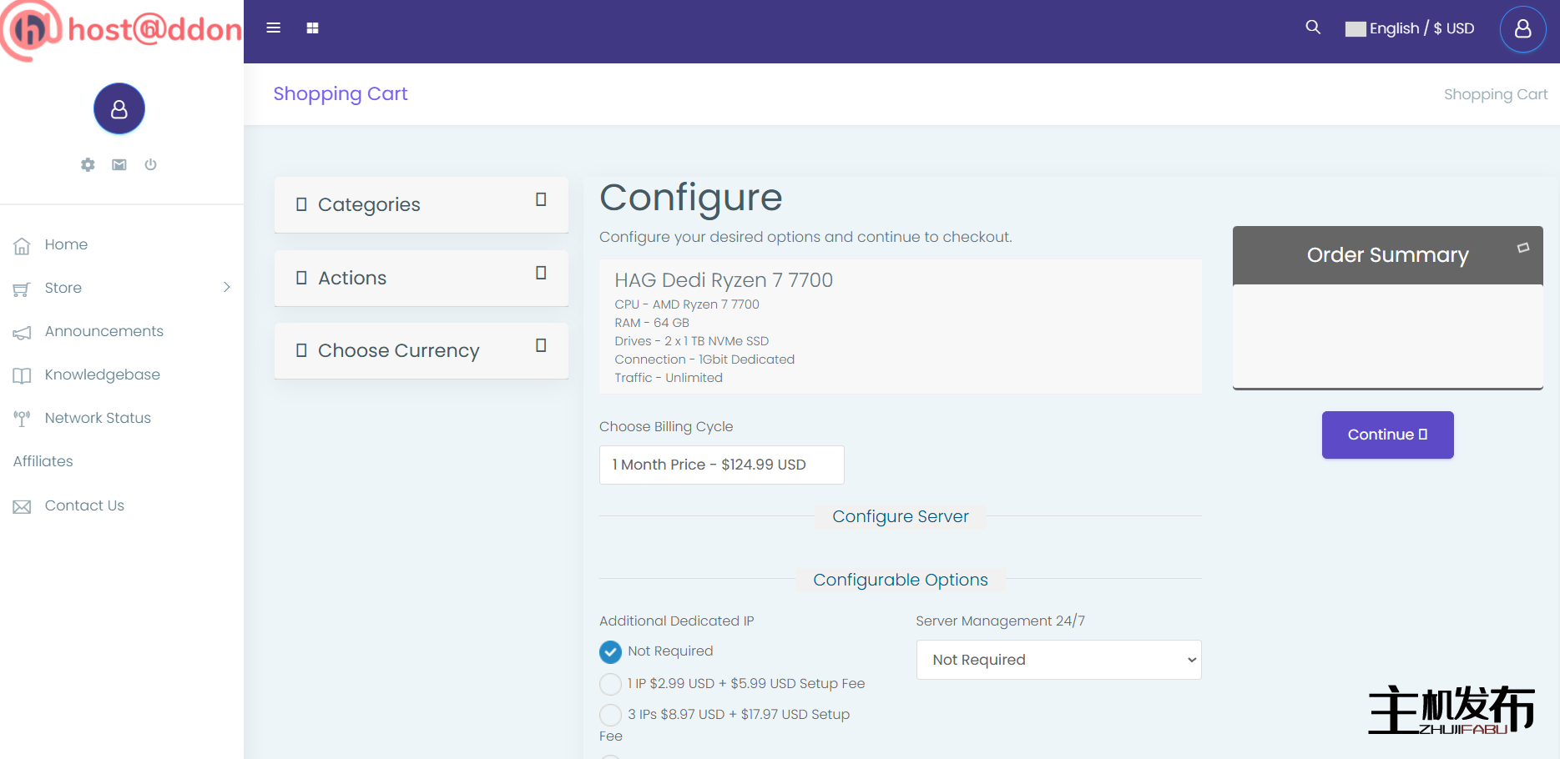The width and height of the screenshot is (1560, 759).
Task: Open the Affiliates link
Action: coord(43,461)
